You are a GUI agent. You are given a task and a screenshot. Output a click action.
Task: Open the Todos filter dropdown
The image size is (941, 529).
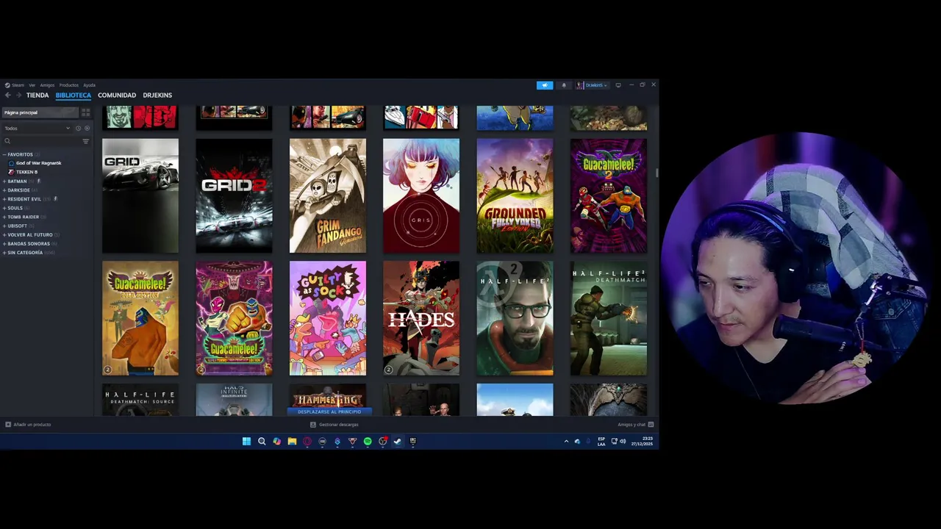(x=37, y=129)
